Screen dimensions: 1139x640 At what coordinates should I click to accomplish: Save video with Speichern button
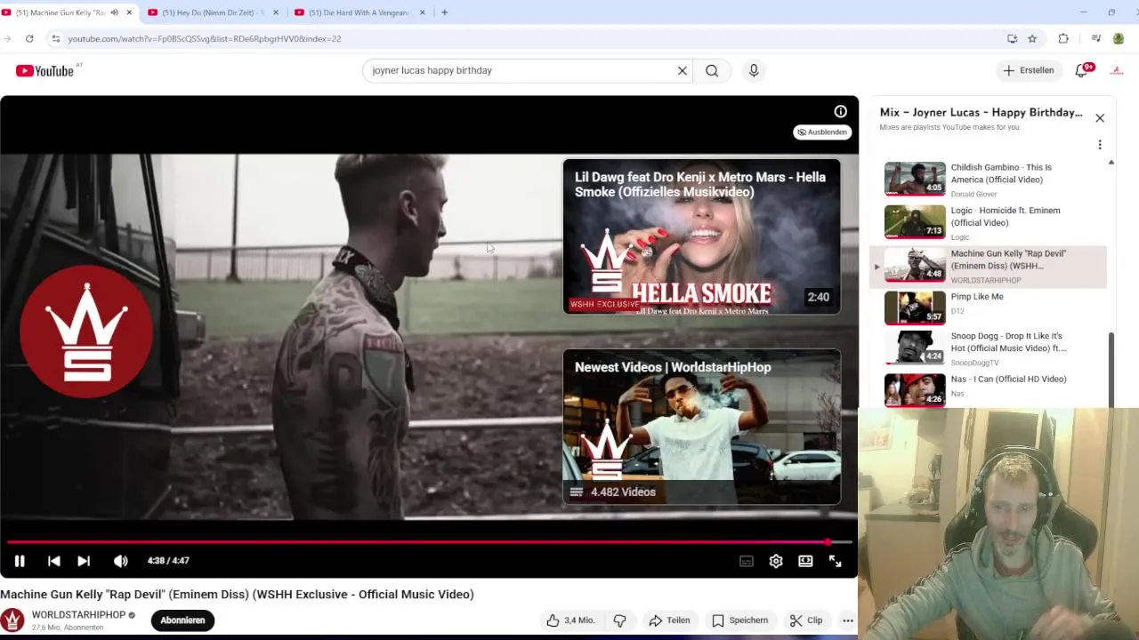[x=740, y=620]
